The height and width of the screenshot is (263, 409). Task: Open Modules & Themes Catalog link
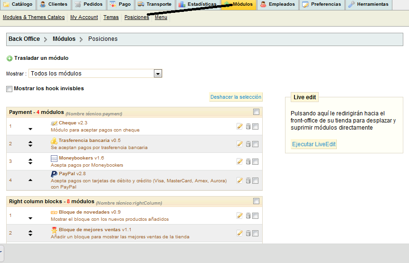click(34, 17)
